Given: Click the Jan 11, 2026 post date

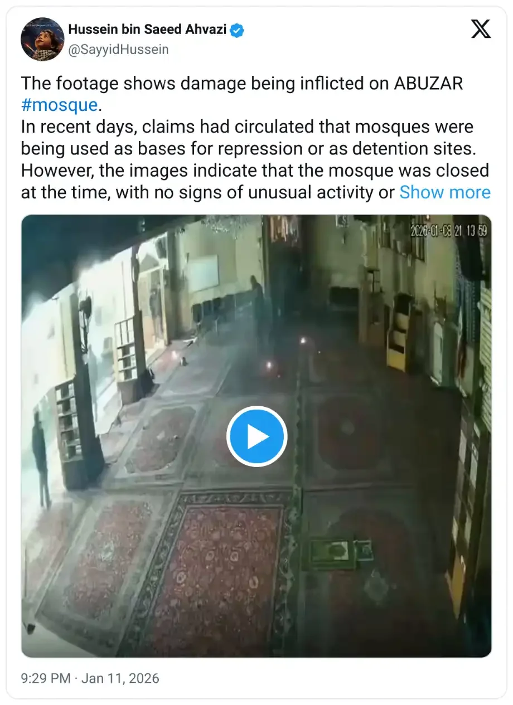Looking at the screenshot, I should (120, 678).
